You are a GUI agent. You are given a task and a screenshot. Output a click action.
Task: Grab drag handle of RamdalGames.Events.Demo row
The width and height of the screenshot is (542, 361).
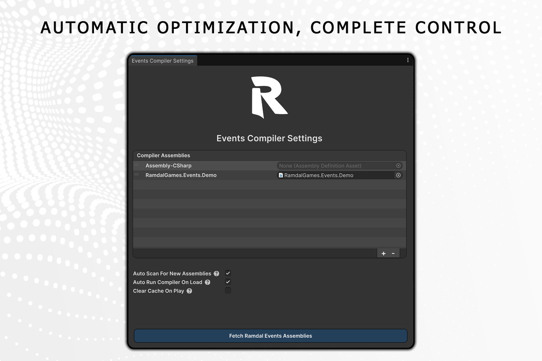click(x=136, y=175)
